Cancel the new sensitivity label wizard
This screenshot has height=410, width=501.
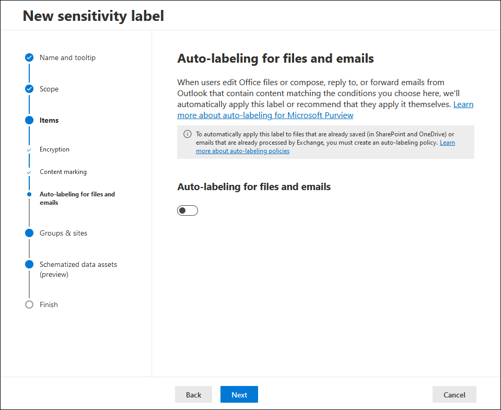455,395
